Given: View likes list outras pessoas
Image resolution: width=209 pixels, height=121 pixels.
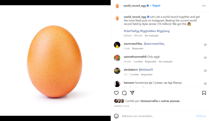Looking at the screenshot, I should tap(170, 101).
